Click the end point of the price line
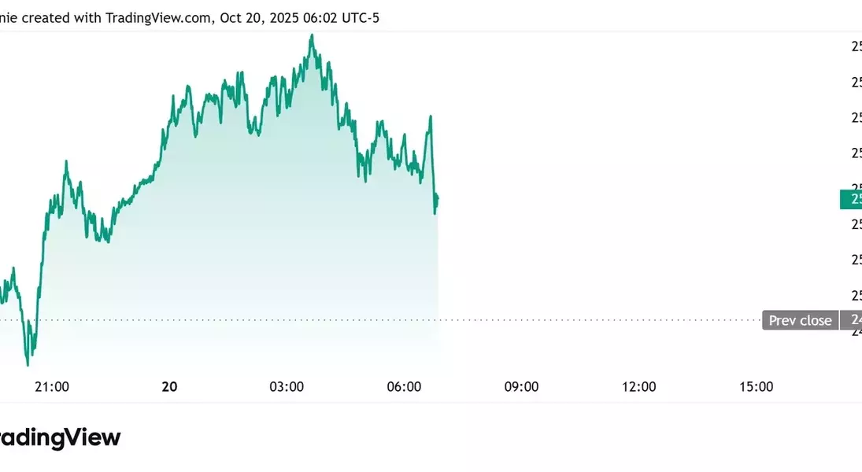This screenshot has width=862, height=472. tap(437, 197)
